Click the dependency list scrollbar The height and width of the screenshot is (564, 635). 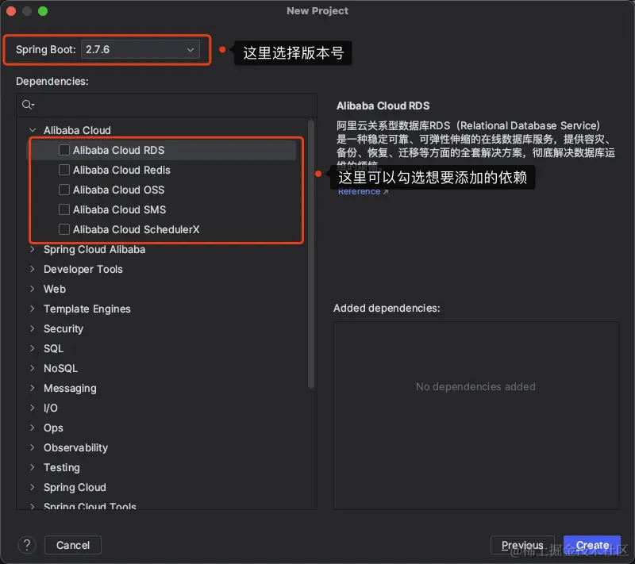click(311, 255)
